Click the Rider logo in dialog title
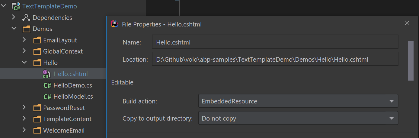 [x=115, y=24]
